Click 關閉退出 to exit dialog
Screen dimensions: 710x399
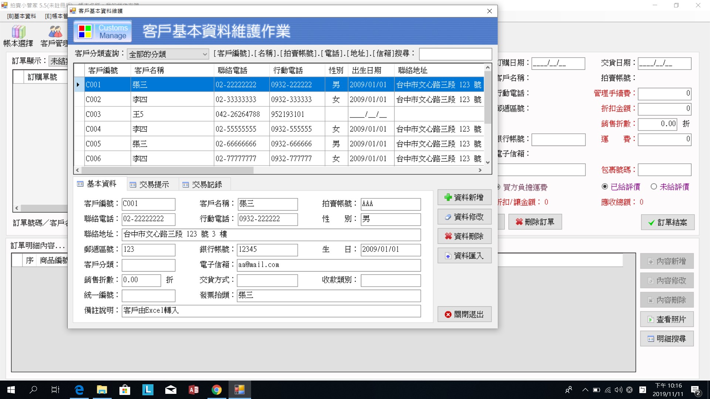pos(464,314)
